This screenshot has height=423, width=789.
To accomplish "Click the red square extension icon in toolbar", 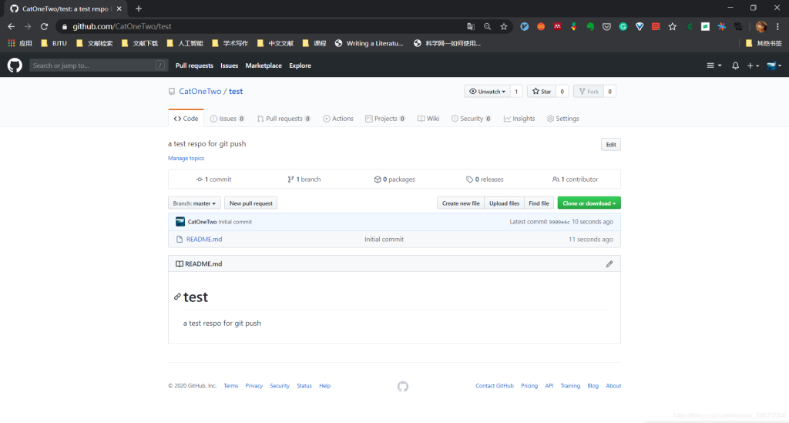I will click(656, 27).
